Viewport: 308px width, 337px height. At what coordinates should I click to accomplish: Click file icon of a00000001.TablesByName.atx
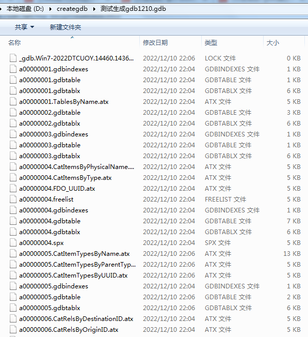tap(13, 102)
